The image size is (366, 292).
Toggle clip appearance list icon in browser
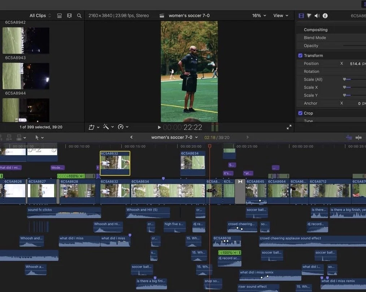pos(59,16)
